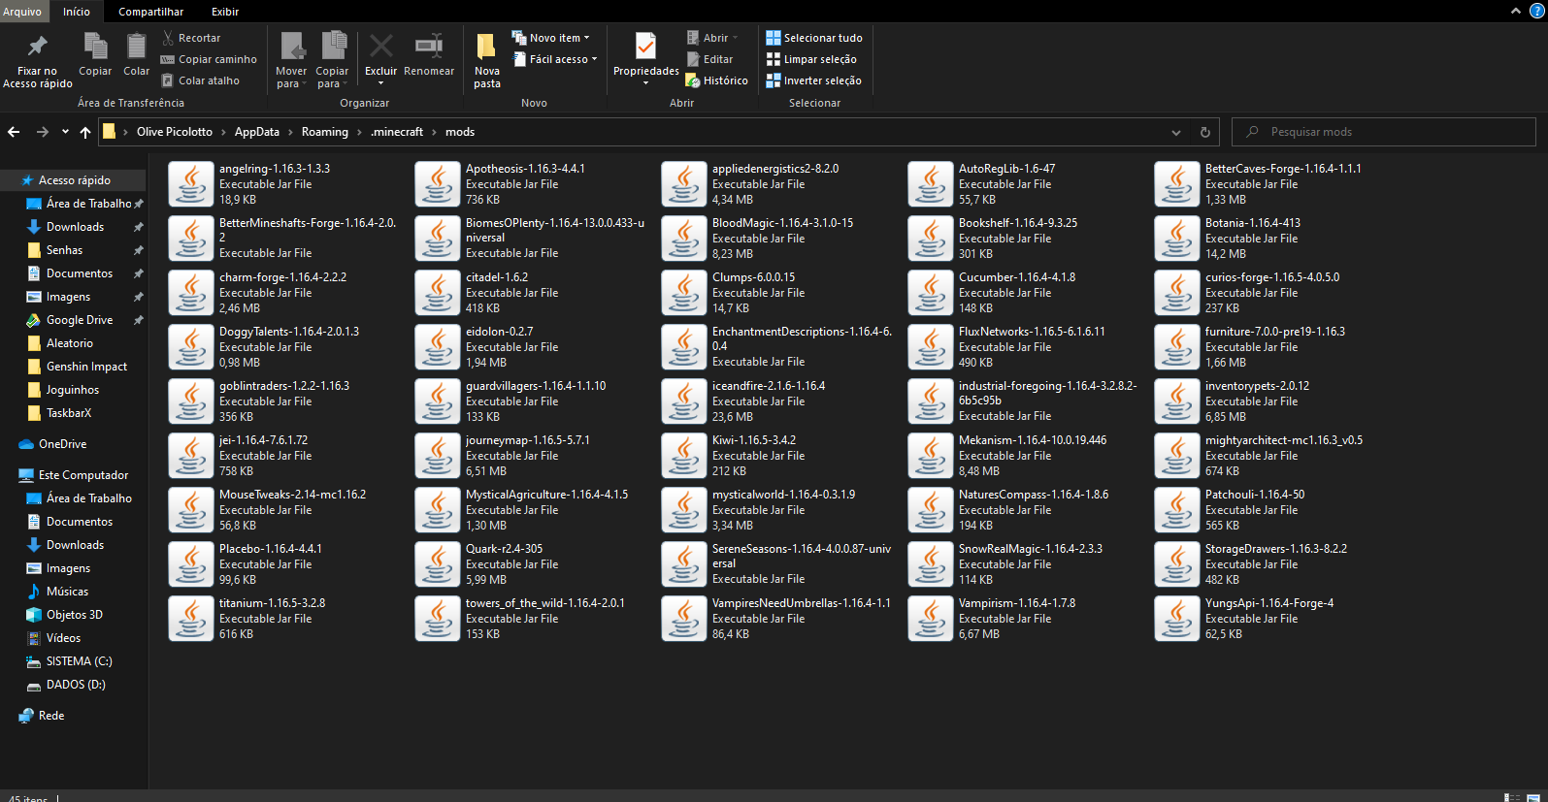Go up one folder level arrow
1548x802 pixels.
[x=85, y=132]
